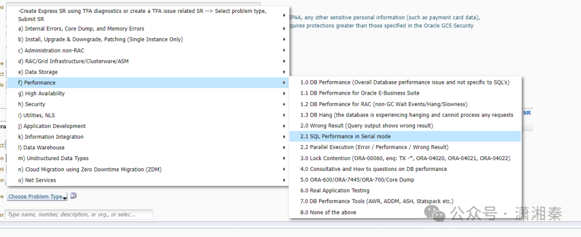Expand the Security submenu arrow
Image resolution: width=581 pixels, height=237 pixels.
pyautogui.click(x=284, y=104)
